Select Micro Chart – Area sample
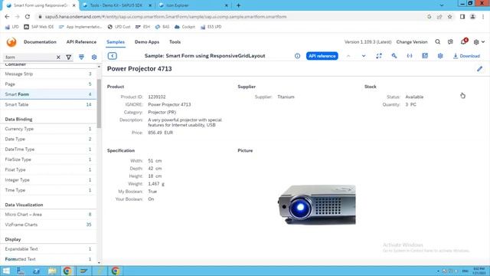This screenshot has height=276, width=490. tap(48, 215)
